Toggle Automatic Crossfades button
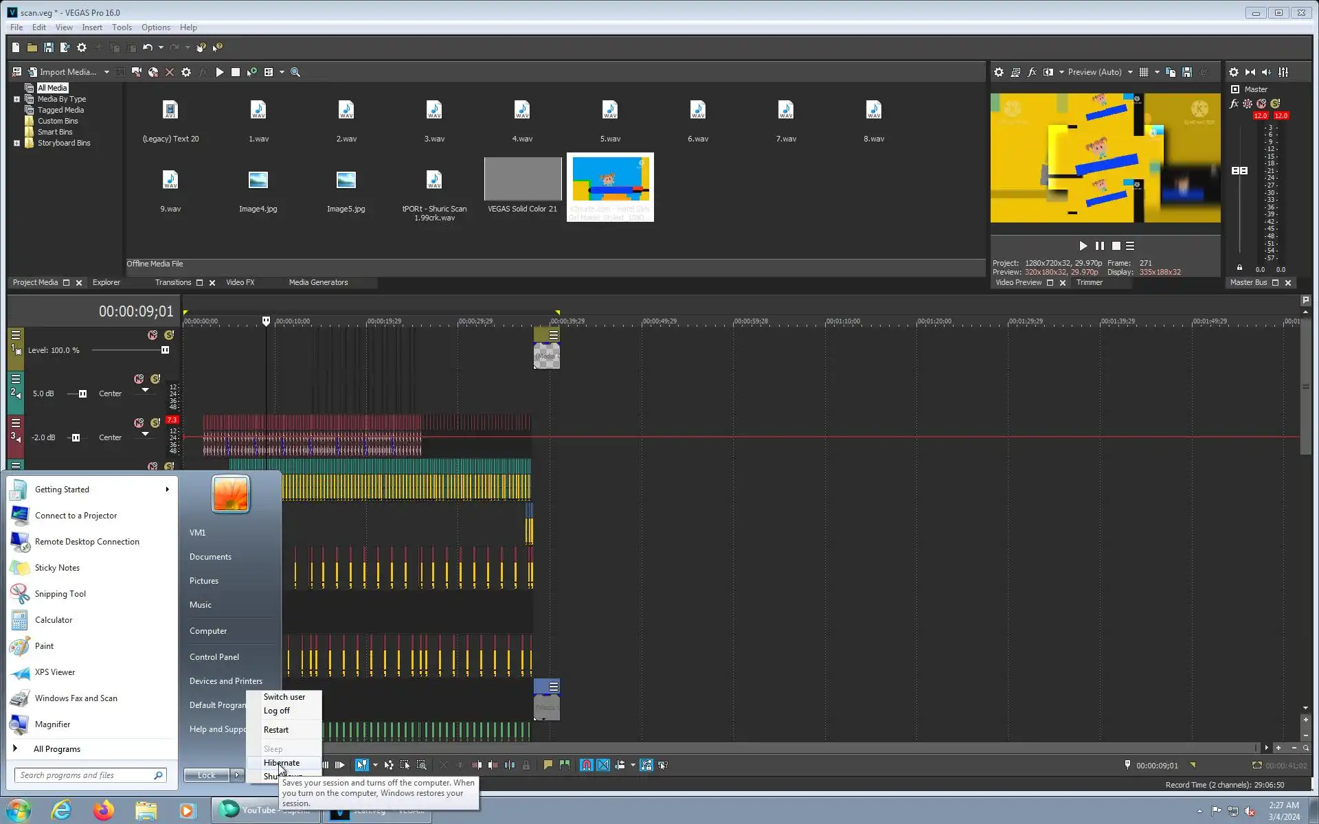Viewport: 1319px width, 824px height. [603, 765]
